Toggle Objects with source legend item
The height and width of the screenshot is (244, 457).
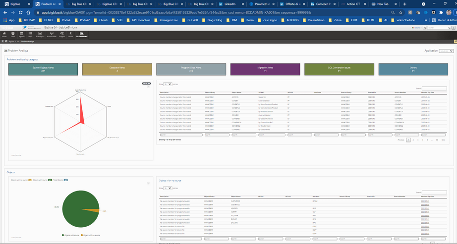coord(70,235)
